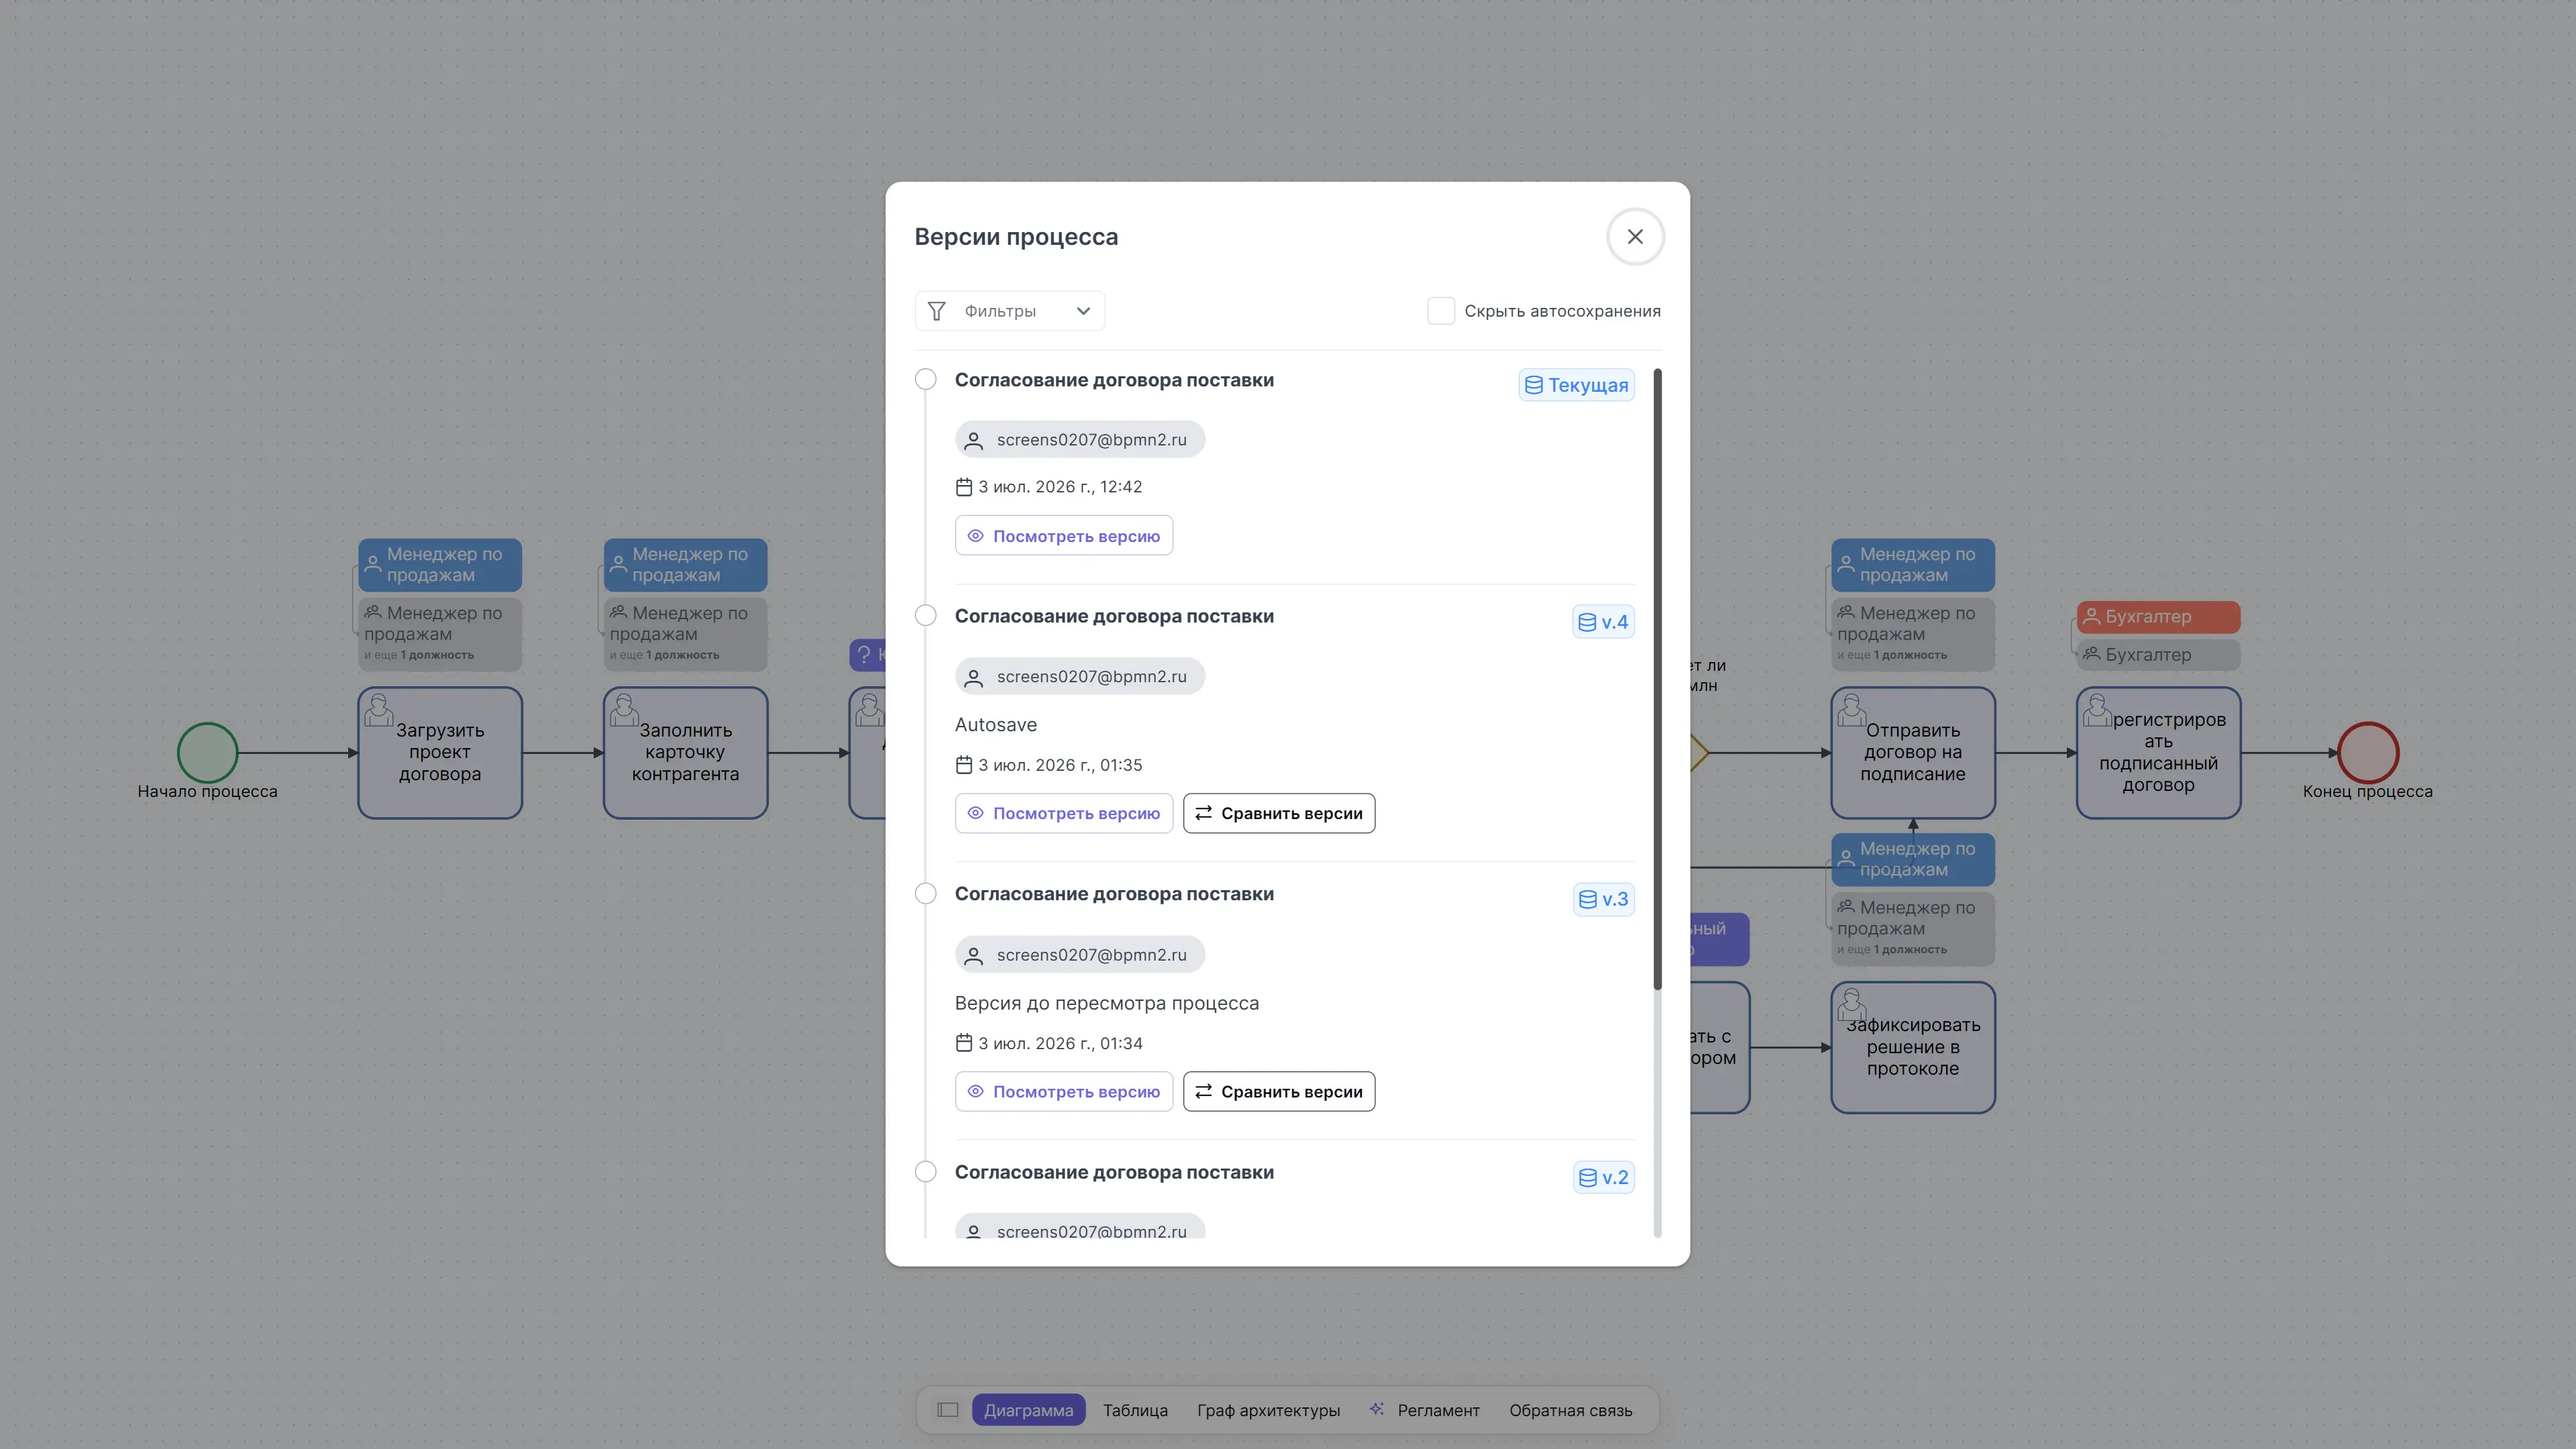
Task: Switch to the Таблица tab
Action: click(1135, 1410)
